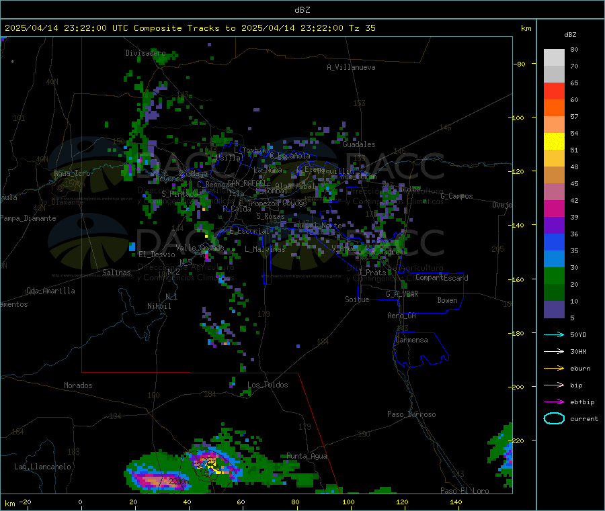Click the y-axis tick label '-160'
The image size is (605, 511).
(x=516, y=279)
